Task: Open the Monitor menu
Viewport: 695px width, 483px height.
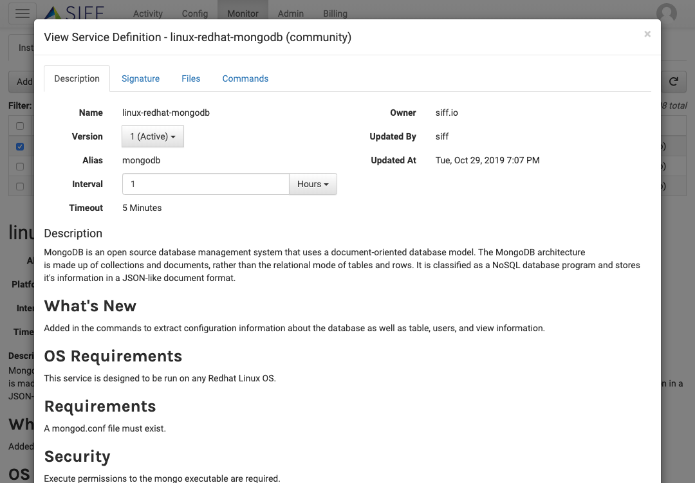Action: tap(243, 14)
